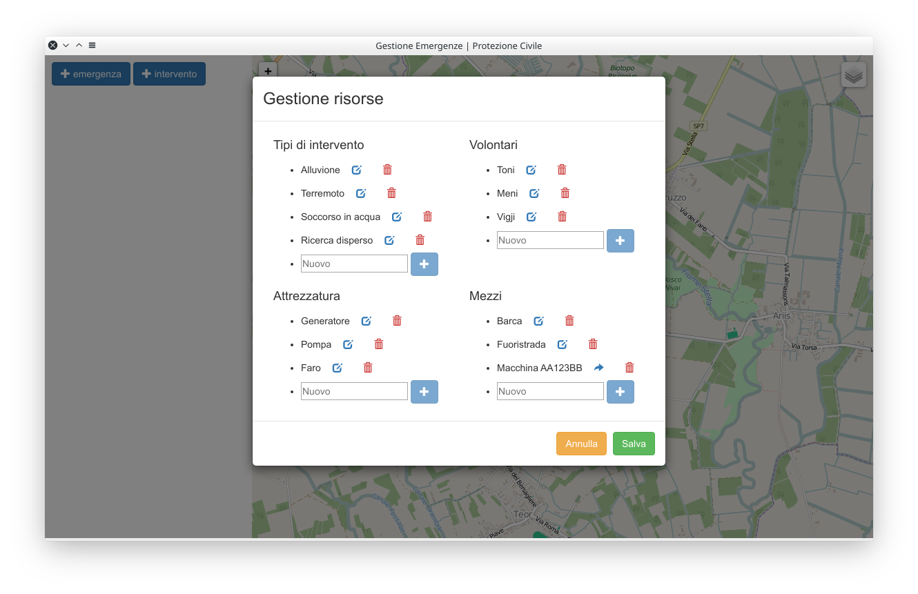The image size is (918, 594).
Task: Click arrow icon next to Macchina AA123BB
Action: (x=599, y=368)
